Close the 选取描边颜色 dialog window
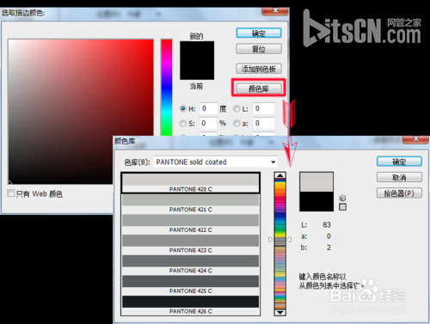 pos(275,11)
